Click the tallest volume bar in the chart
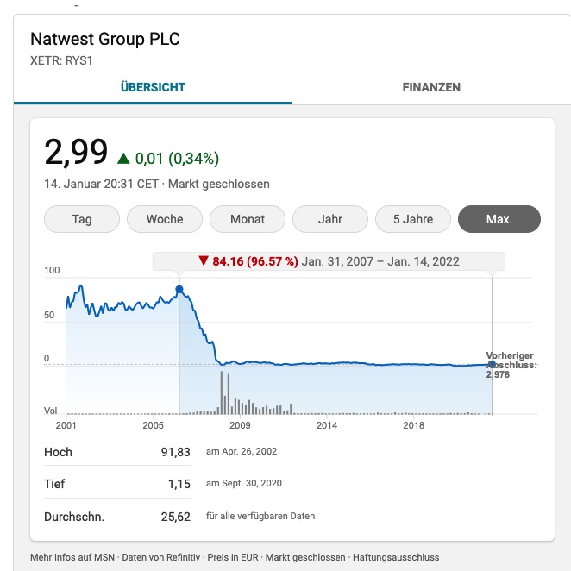This screenshot has width=571, height=571. tap(222, 392)
